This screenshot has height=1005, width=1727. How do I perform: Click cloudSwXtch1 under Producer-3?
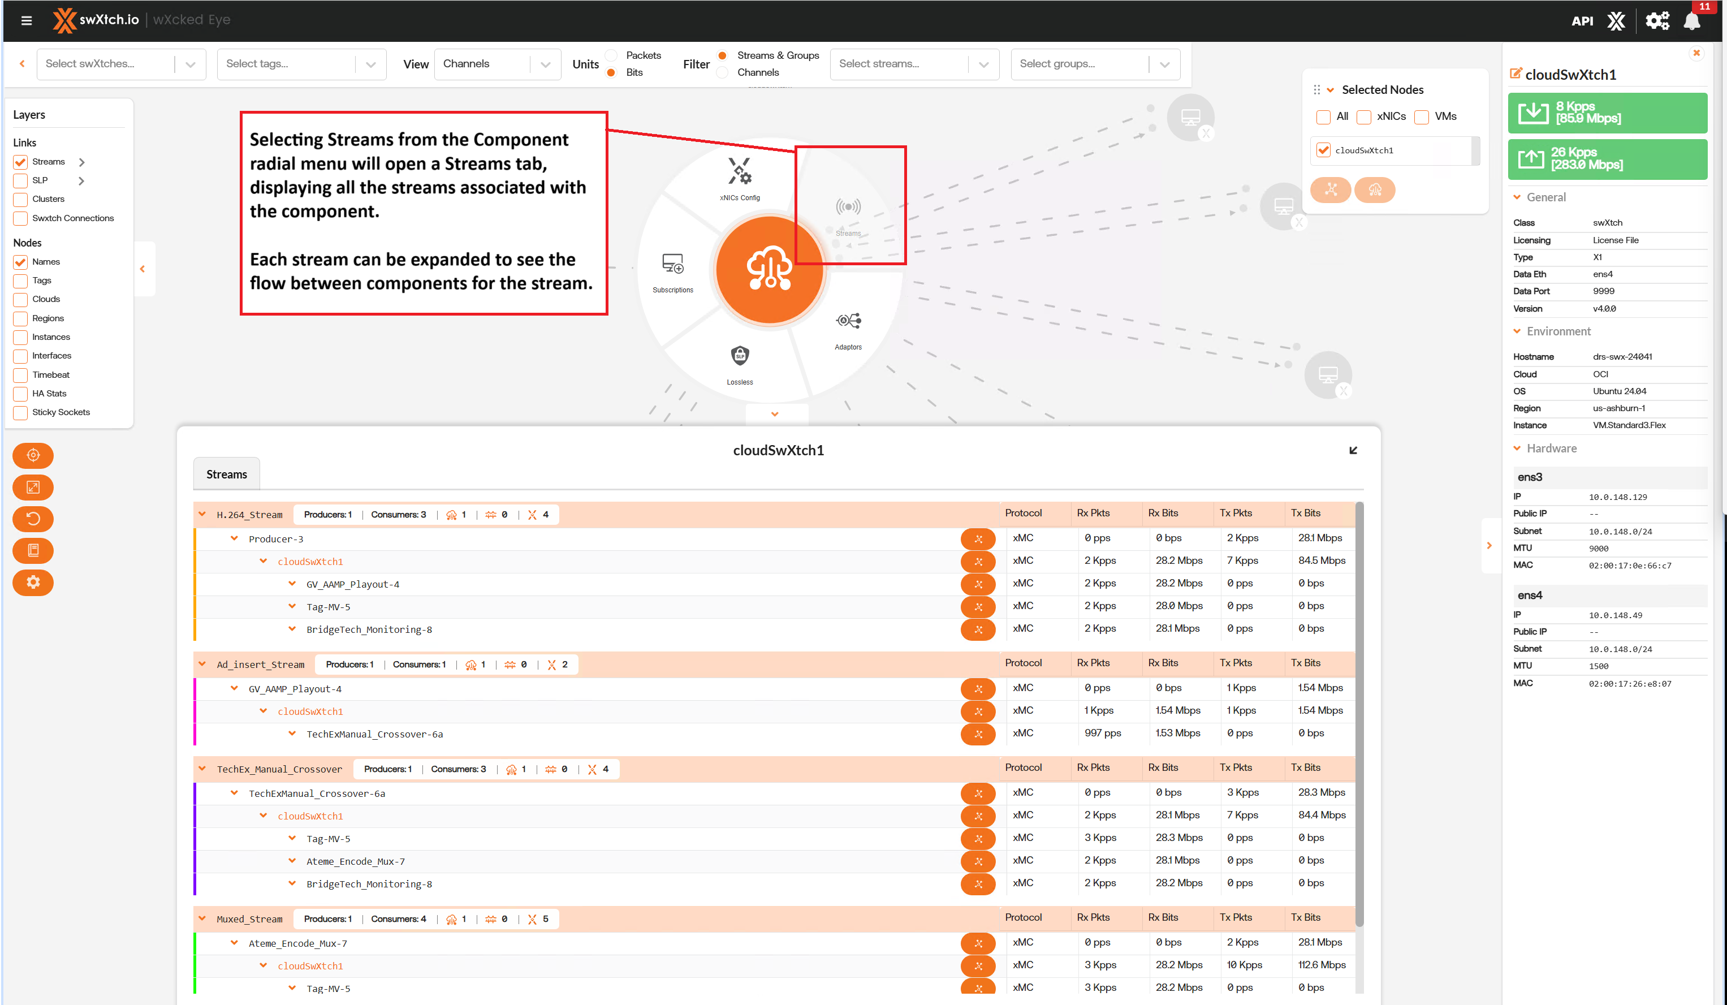[310, 562]
